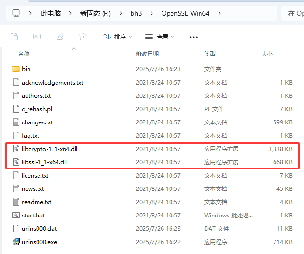Click the paste clipboard icon in toolbar
304x254 pixels.
click(14, 37)
